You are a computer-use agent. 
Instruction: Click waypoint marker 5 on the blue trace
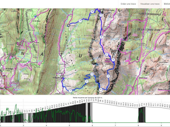[x=108, y=76]
